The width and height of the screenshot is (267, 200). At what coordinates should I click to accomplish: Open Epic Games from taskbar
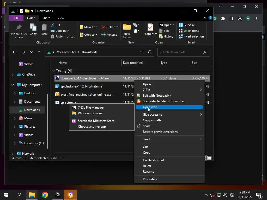point(58,195)
